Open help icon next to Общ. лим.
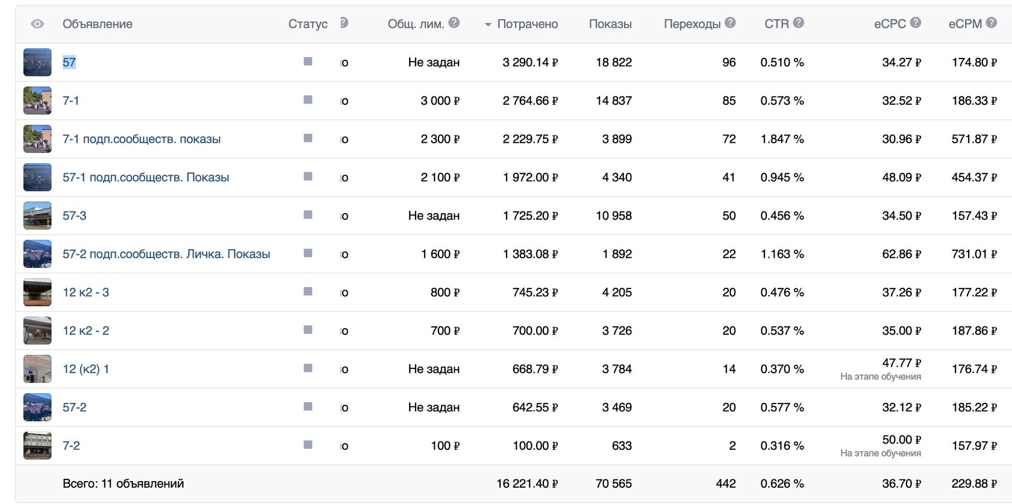This screenshot has height=504, width=1012. (x=454, y=23)
